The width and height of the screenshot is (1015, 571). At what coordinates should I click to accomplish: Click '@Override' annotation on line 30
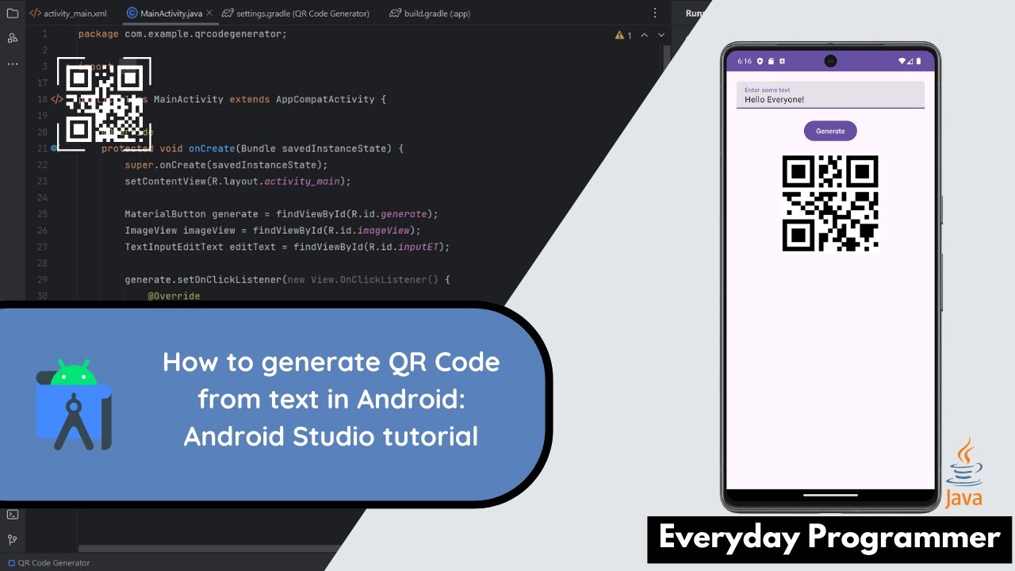coord(174,296)
